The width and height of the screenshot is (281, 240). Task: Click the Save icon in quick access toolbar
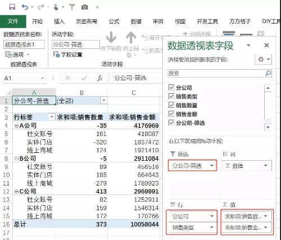12,7
